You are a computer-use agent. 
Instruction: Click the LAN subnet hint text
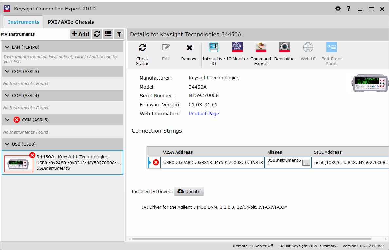tap(60, 59)
